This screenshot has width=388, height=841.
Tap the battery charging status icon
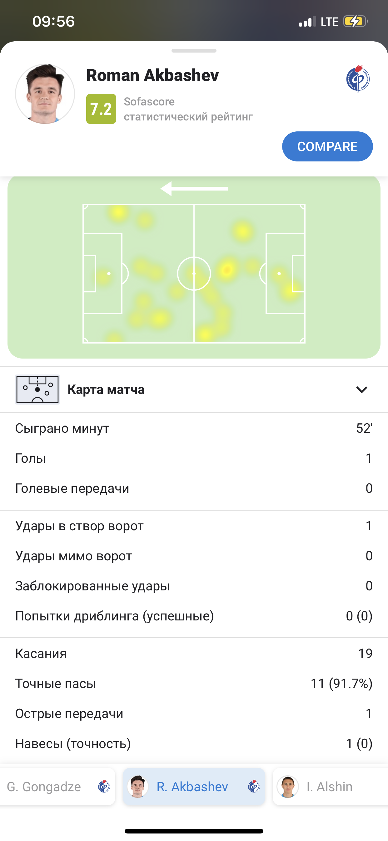355,22
